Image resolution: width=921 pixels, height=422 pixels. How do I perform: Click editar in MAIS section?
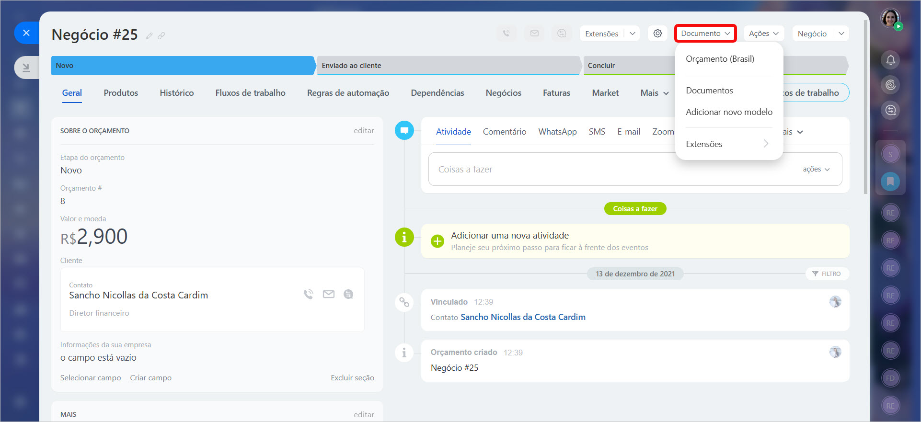pyautogui.click(x=364, y=415)
